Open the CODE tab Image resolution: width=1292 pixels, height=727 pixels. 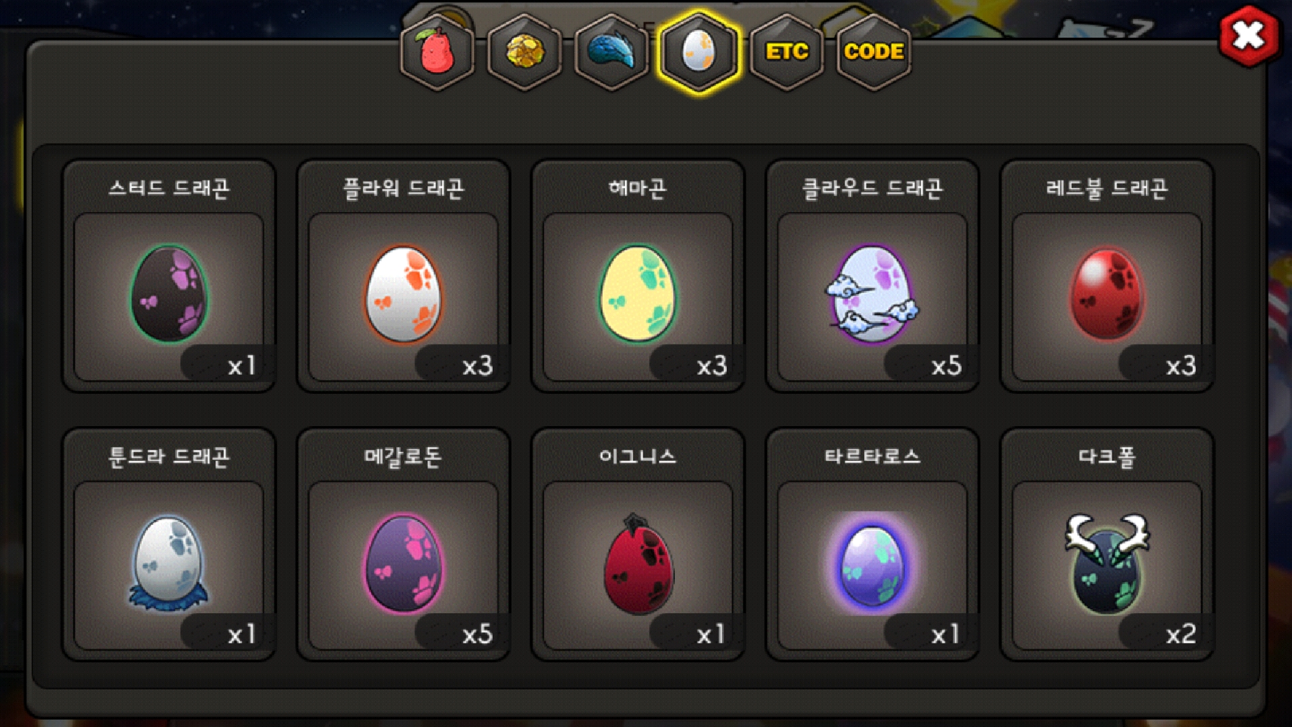coord(873,52)
